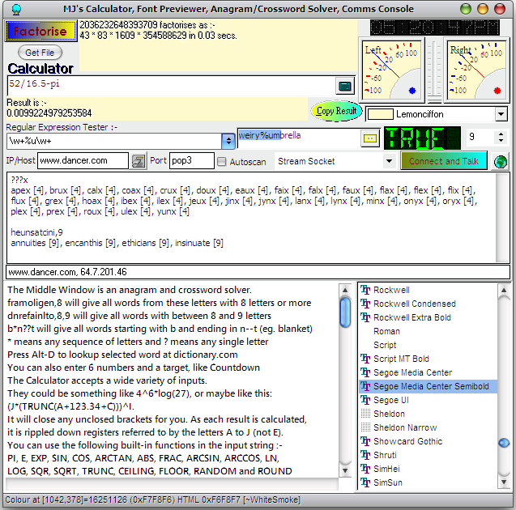516x510 pixels.
Task: Open the Lemonciffon colour dropdown
Action: click(x=501, y=114)
